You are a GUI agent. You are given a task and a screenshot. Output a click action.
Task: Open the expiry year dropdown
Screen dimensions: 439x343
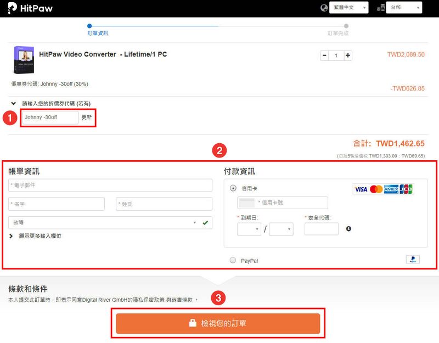coord(281,229)
